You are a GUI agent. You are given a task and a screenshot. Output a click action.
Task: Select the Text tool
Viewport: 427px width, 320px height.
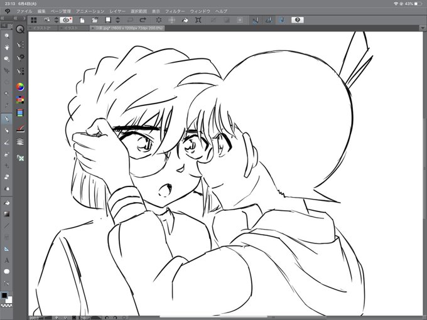[x=6, y=260]
